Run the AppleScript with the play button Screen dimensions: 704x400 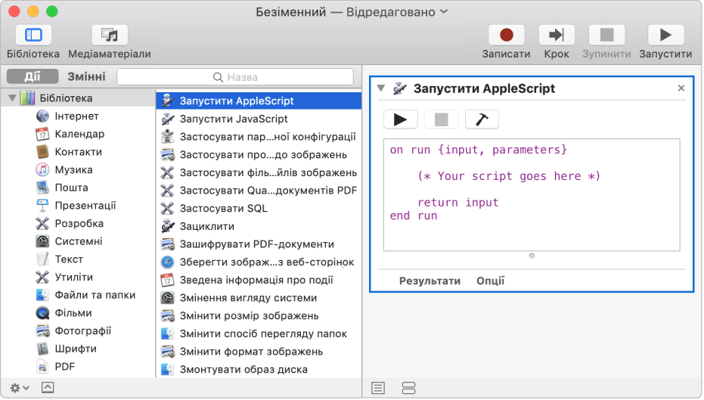coord(401,119)
